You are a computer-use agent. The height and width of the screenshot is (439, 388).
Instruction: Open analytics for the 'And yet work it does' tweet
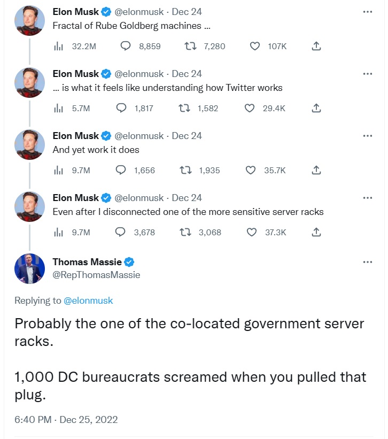pyautogui.click(x=58, y=170)
